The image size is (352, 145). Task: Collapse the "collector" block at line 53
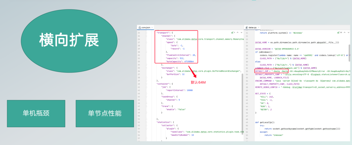(x=146, y=125)
